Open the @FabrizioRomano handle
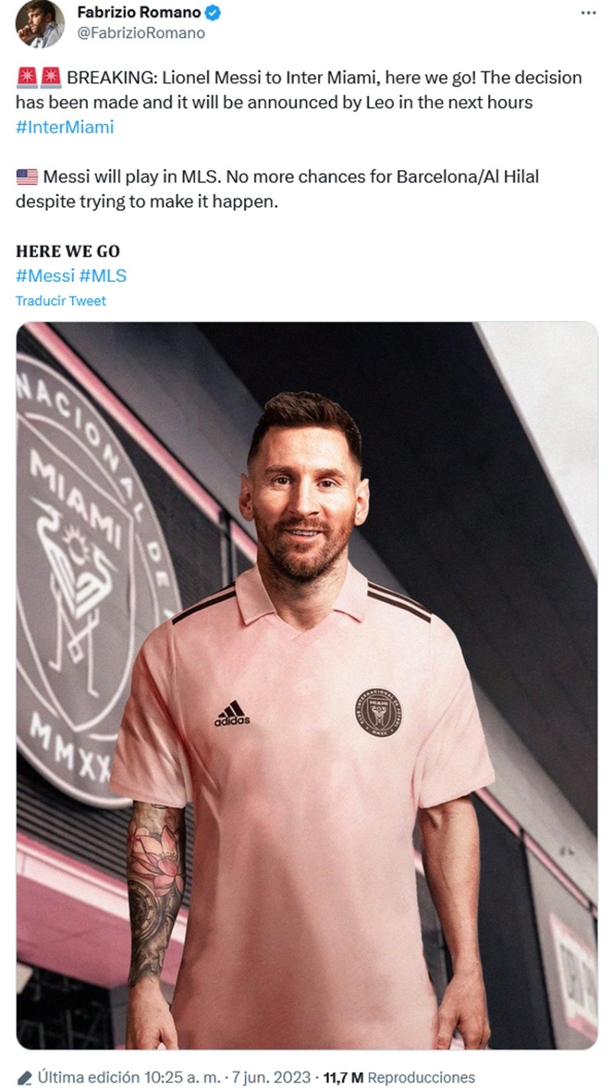The width and height of the screenshot is (612, 1091). [141, 33]
